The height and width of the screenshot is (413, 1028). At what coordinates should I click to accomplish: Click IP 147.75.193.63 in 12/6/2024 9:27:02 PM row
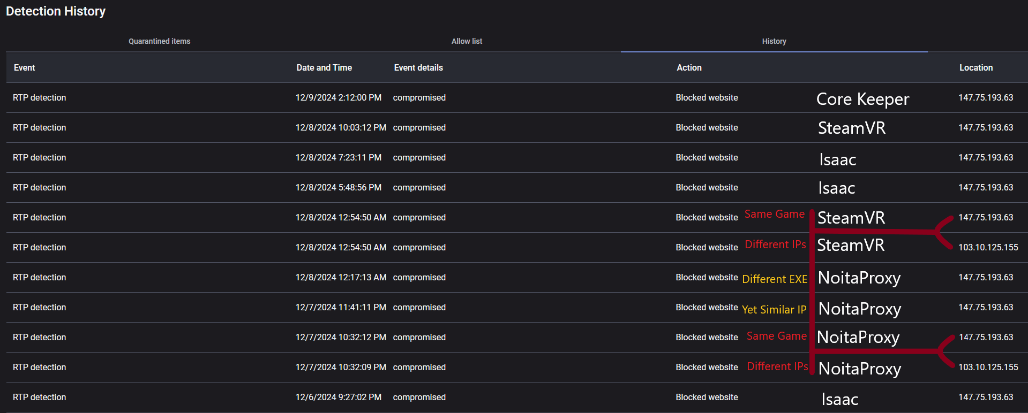(x=986, y=397)
